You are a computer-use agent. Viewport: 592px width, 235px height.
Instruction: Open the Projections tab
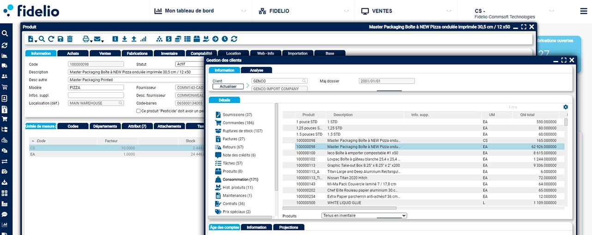tap(289, 227)
